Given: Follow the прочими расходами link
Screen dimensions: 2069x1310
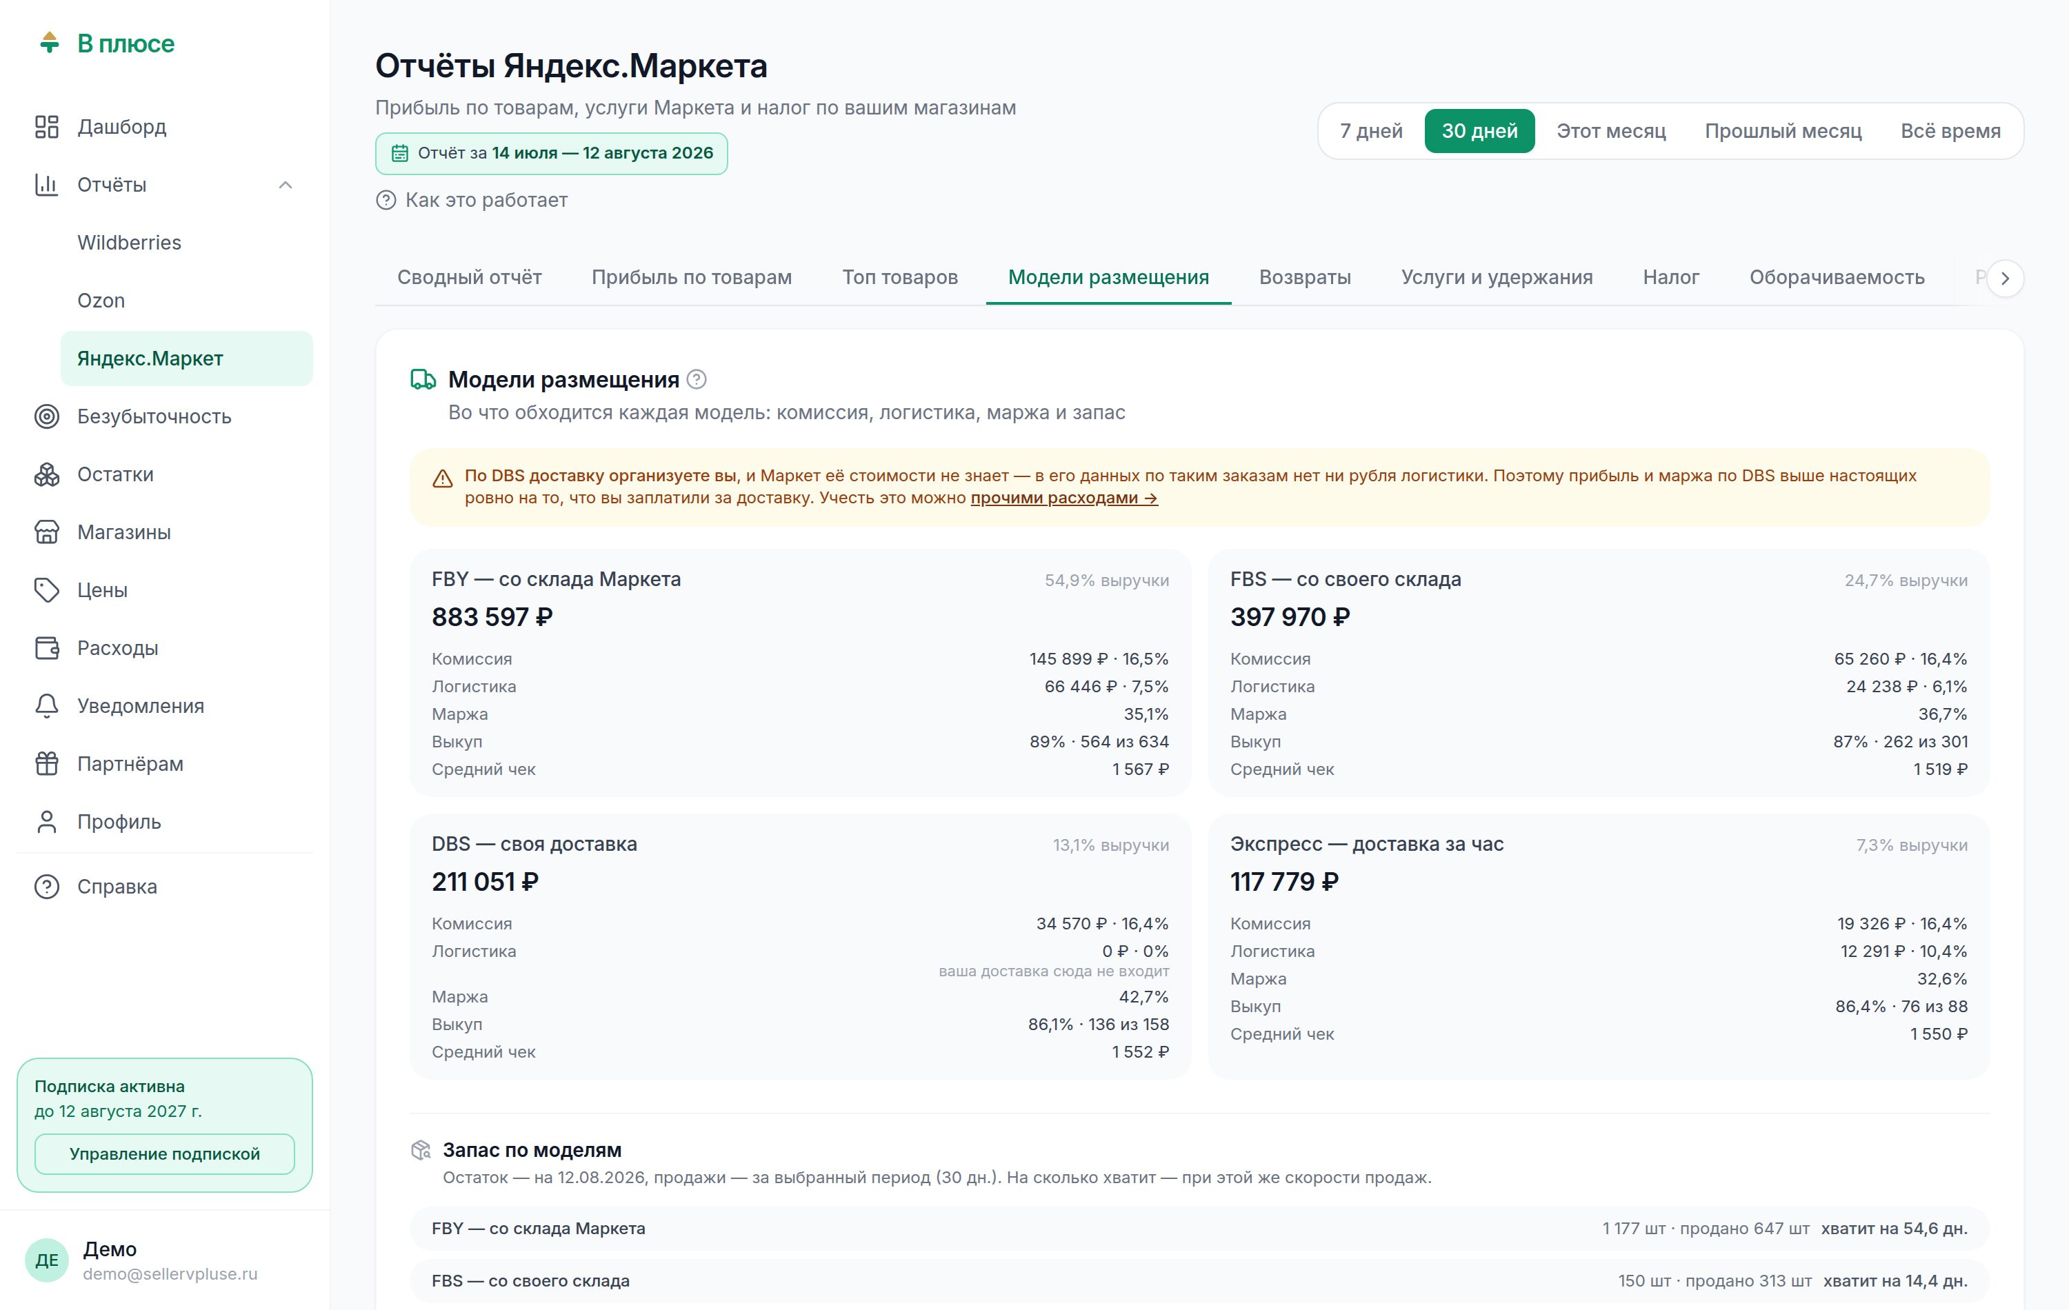Looking at the screenshot, I should (1063, 498).
